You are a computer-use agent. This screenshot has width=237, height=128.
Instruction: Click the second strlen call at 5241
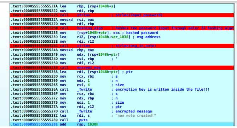(83, 46)
